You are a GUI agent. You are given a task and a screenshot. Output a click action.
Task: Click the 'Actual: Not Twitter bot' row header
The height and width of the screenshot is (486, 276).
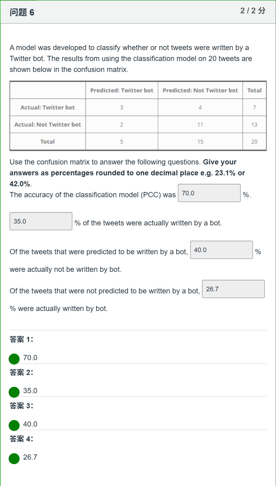(48, 124)
